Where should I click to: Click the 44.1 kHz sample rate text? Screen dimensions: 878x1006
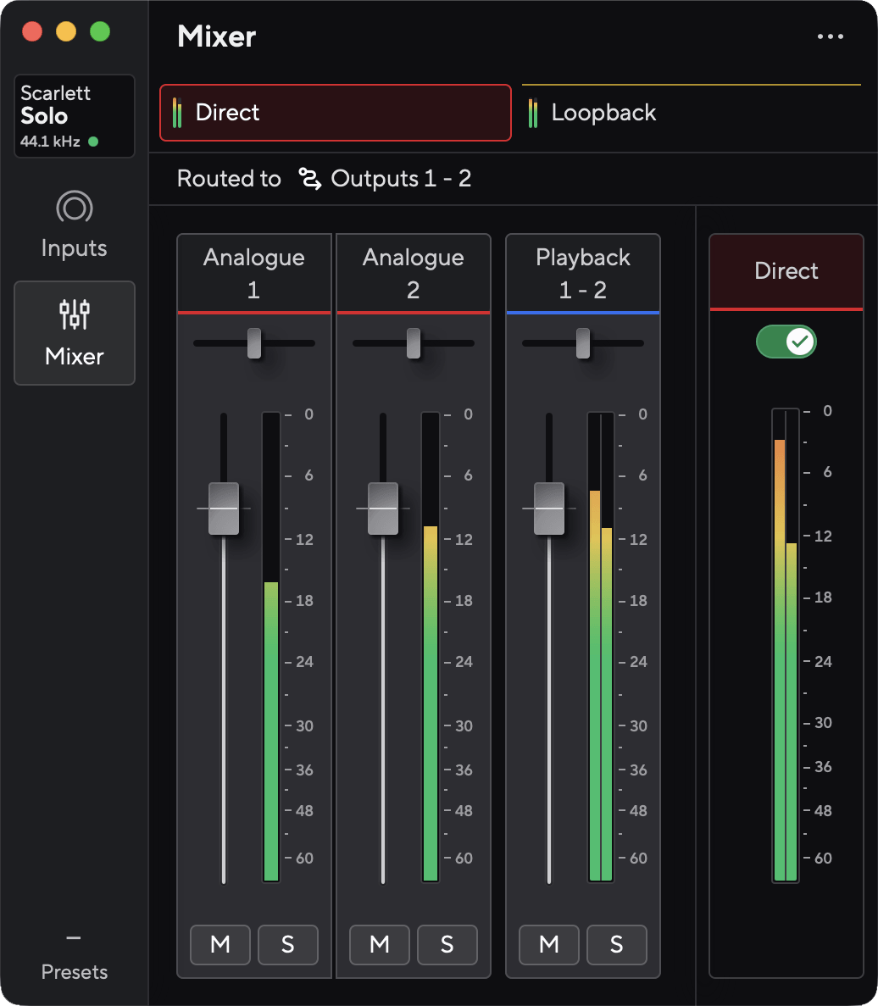point(50,142)
